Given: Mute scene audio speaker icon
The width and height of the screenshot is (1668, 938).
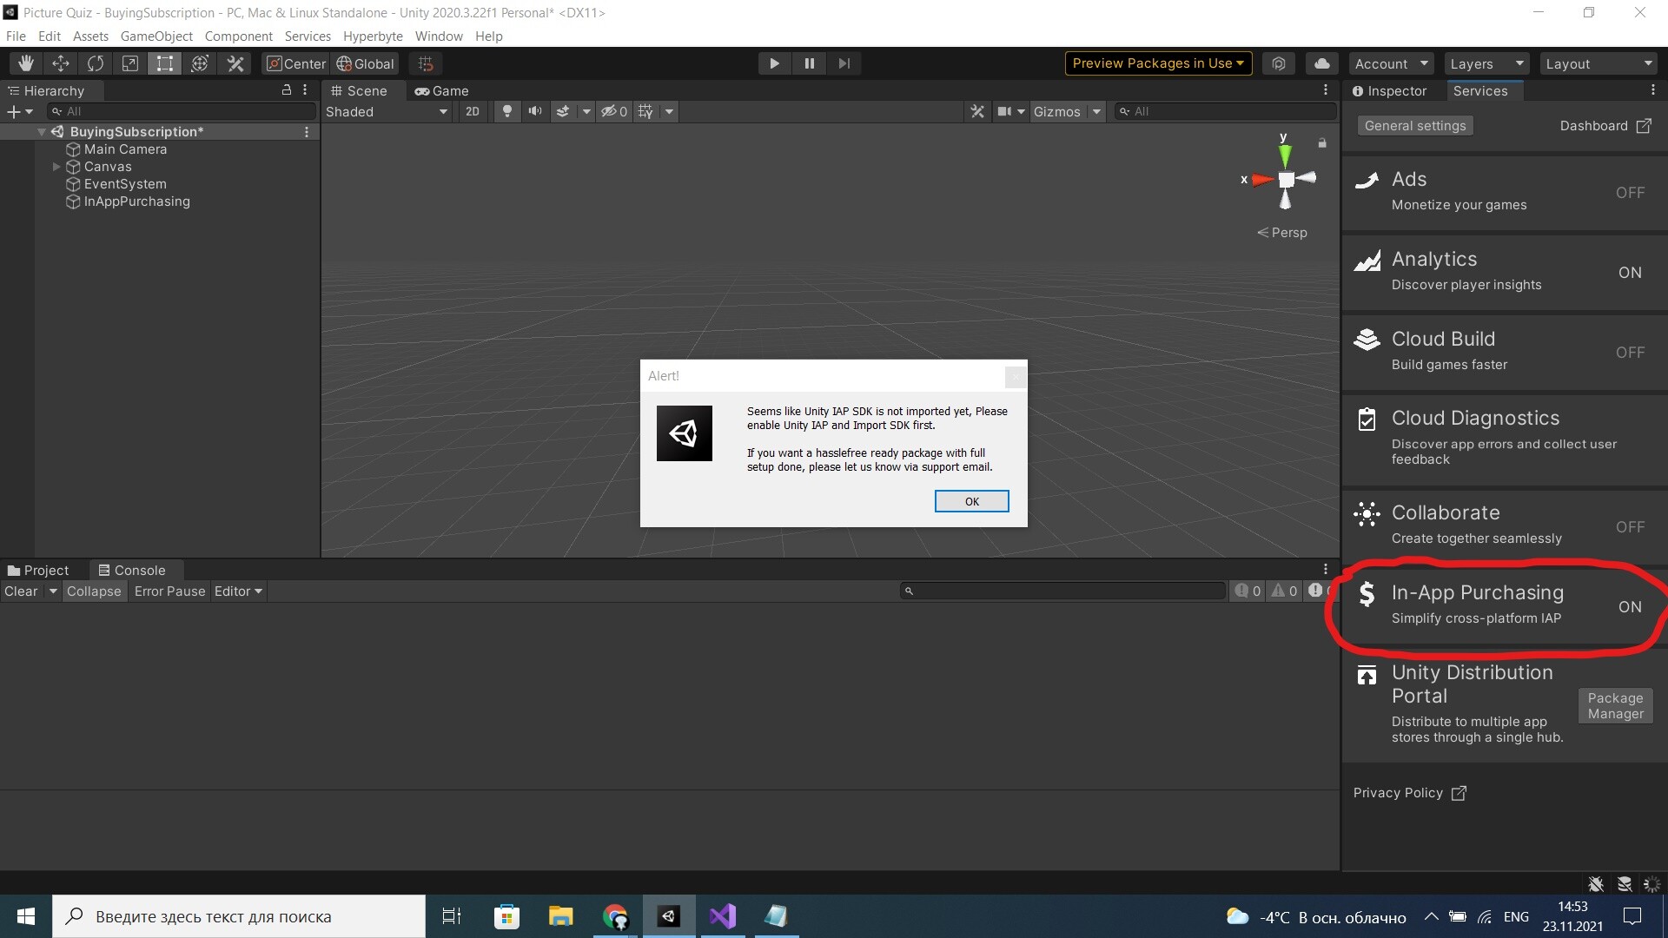Looking at the screenshot, I should tap(535, 111).
